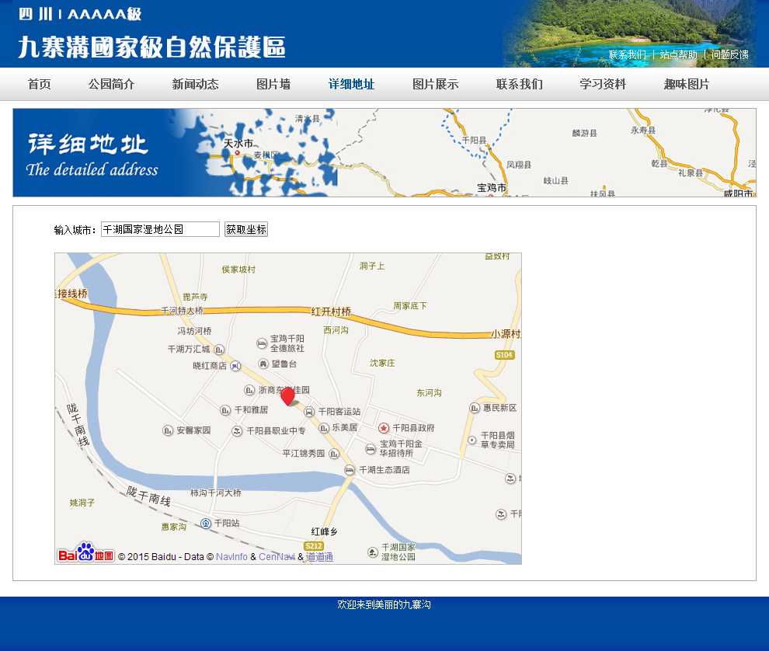Click the red location marker on the map
Viewport: 769px width, 651px height.
tap(287, 396)
